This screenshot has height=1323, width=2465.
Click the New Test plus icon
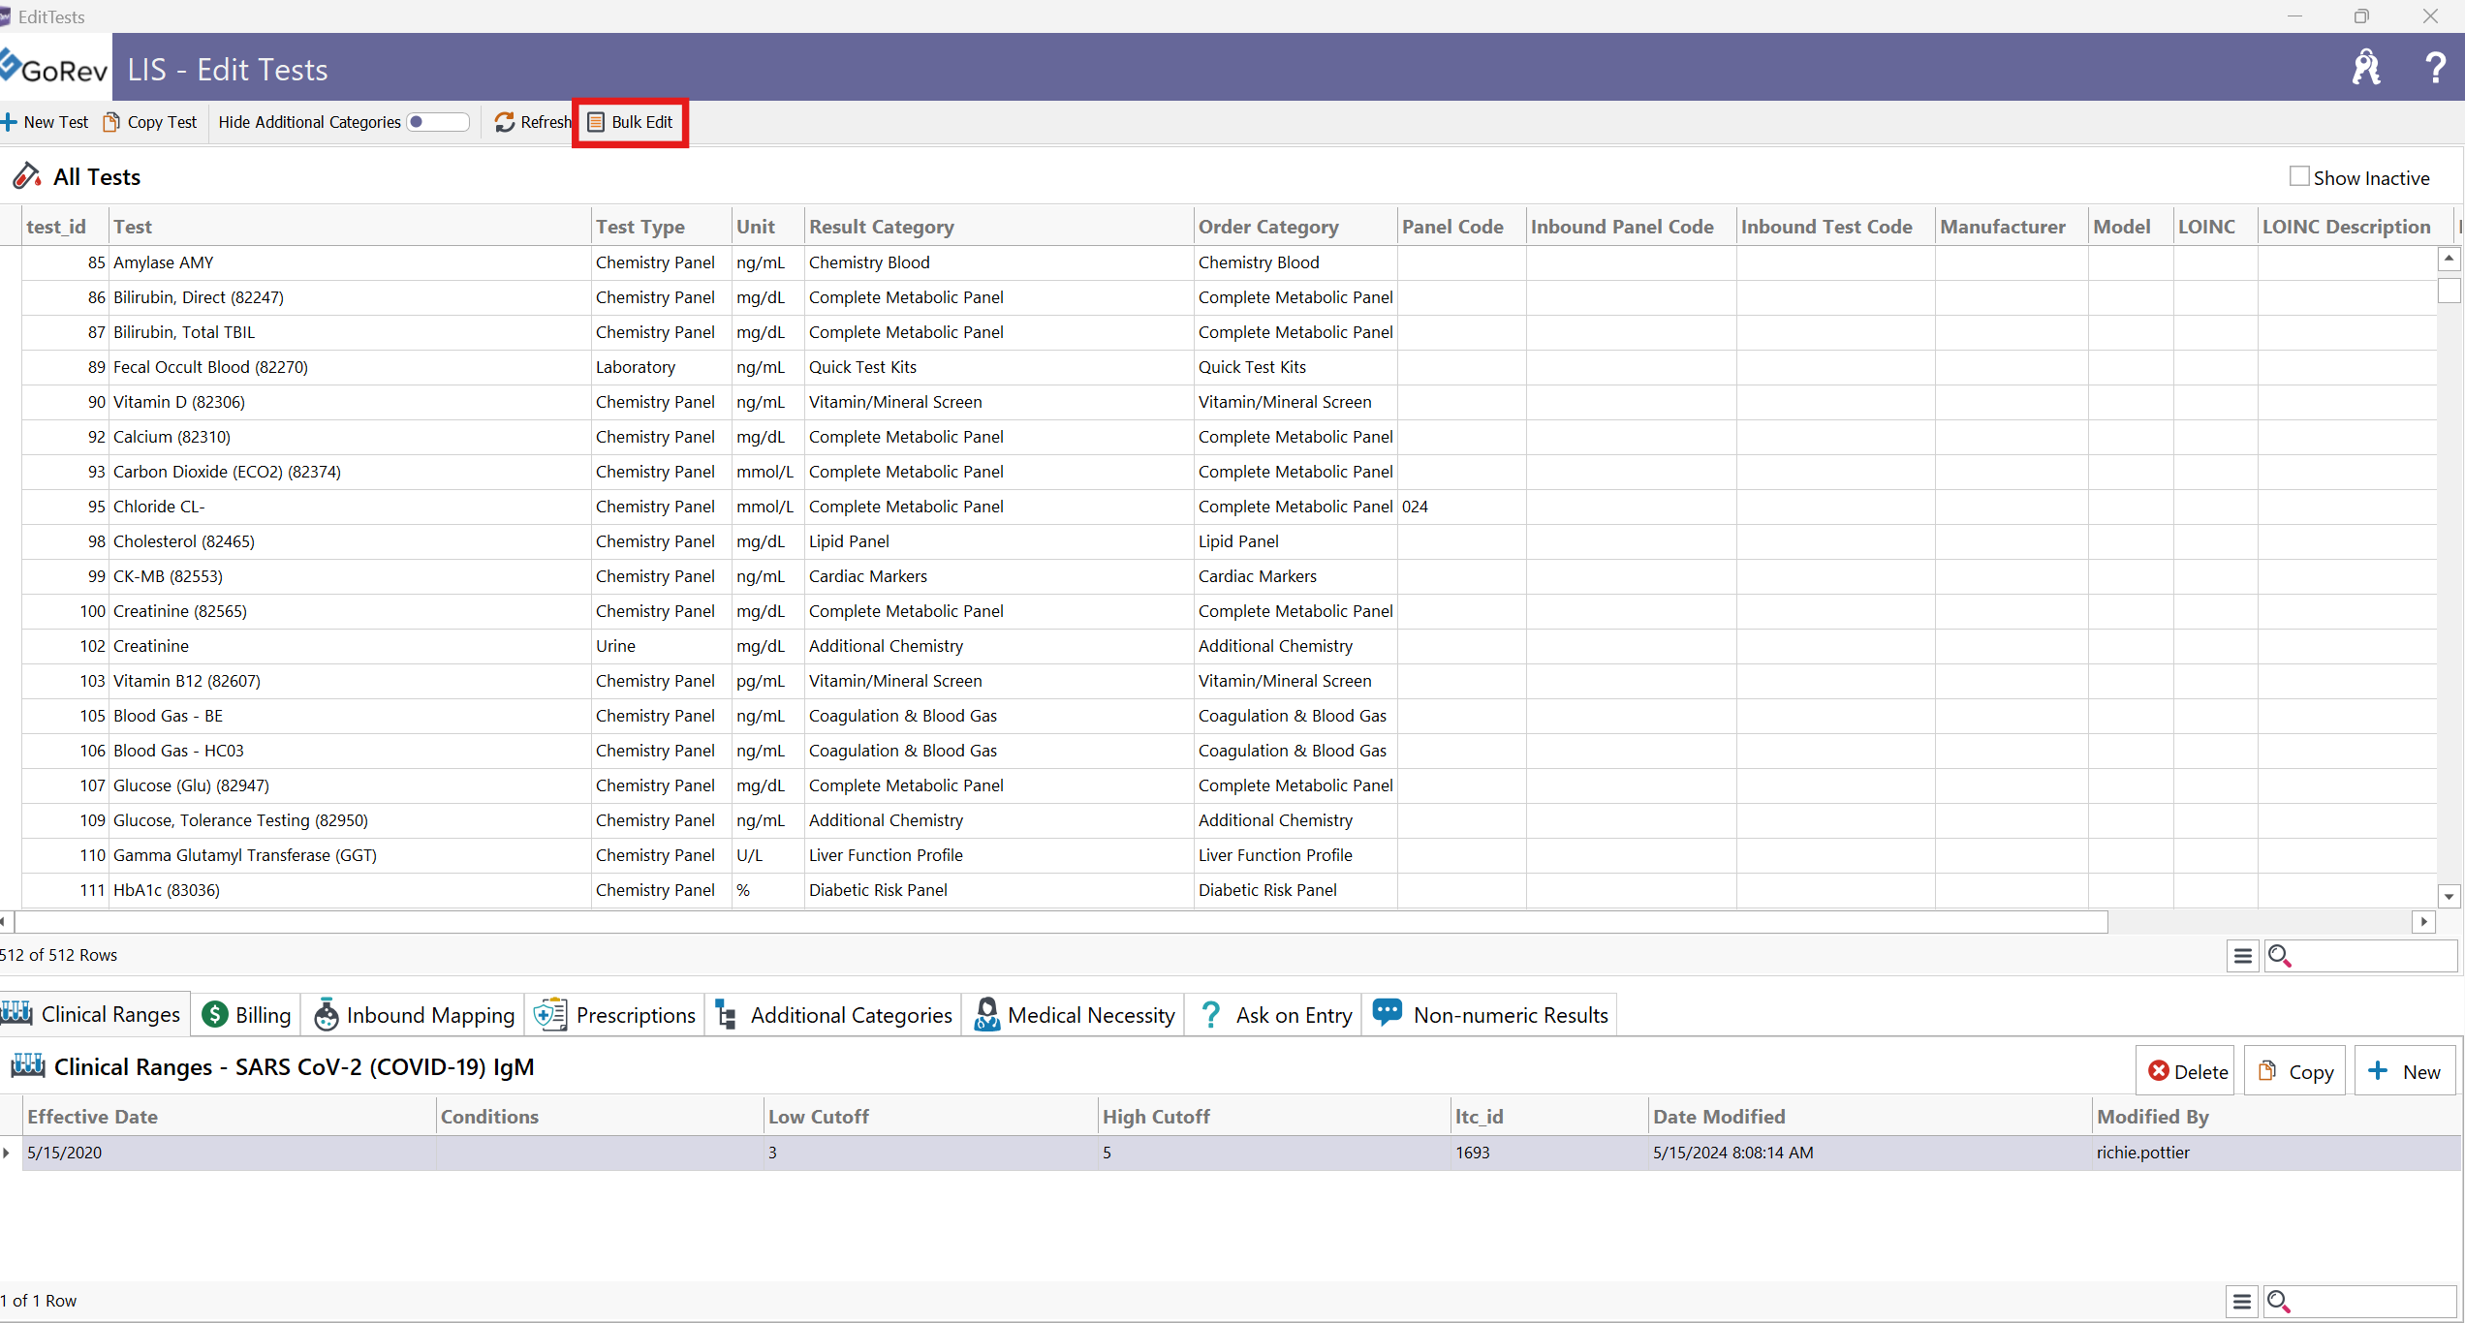pyautogui.click(x=9, y=122)
